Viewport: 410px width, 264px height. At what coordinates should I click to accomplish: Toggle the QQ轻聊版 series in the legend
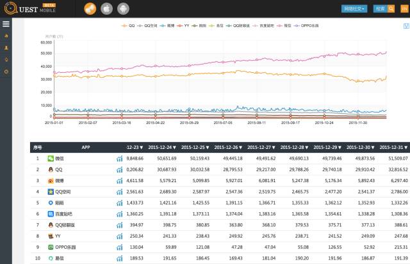[x=238, y=26]
